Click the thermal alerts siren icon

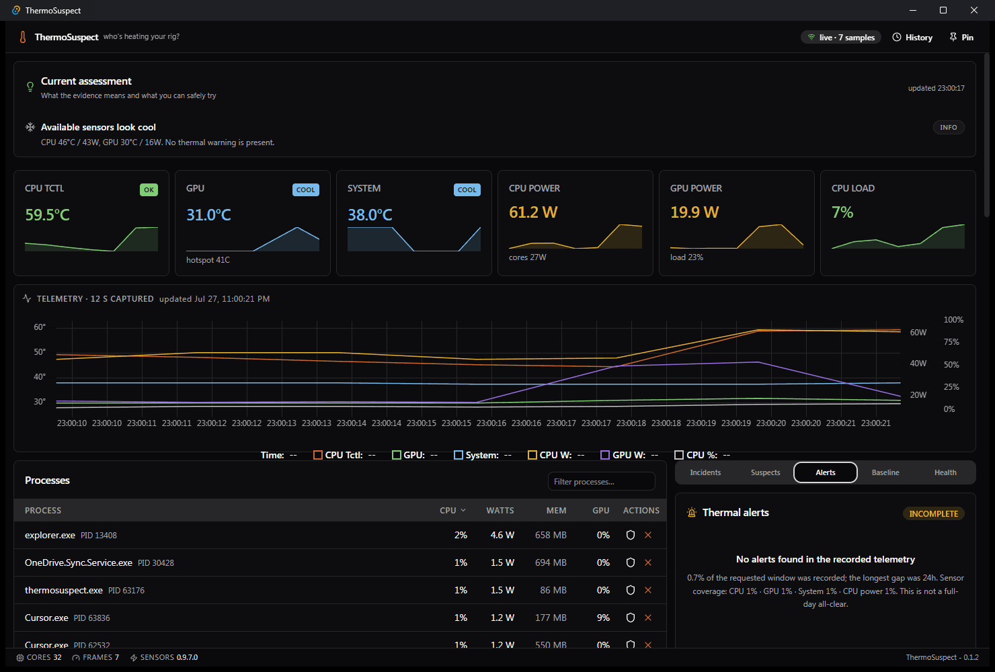692,512
